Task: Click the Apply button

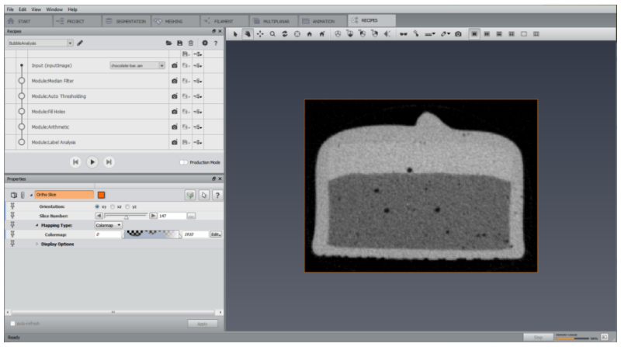Action: pos(203,324)
